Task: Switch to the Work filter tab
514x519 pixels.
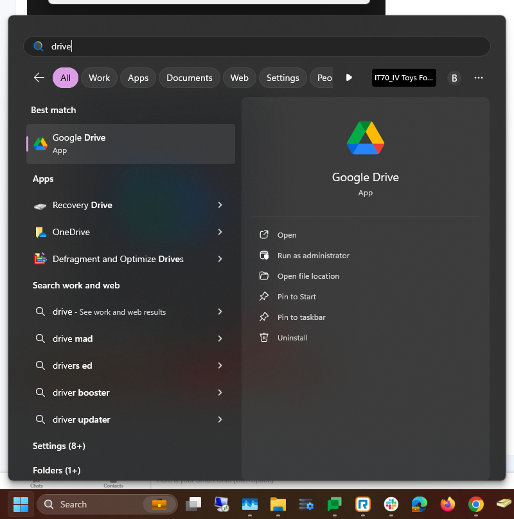Action: point(99,78)
